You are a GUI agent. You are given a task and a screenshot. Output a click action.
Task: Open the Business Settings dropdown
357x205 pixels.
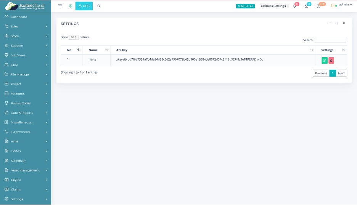pos(274,6)
